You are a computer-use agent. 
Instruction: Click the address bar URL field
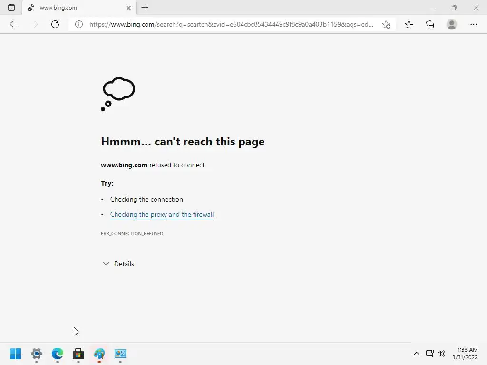pos(232,24)
